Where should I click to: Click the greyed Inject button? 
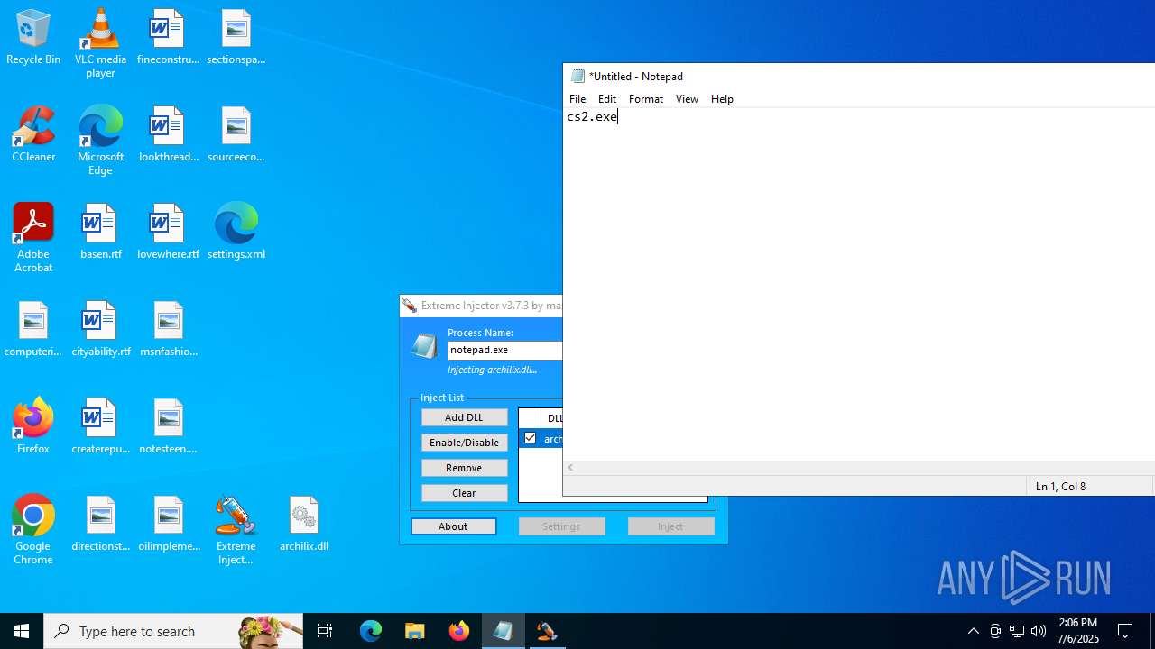670,526
